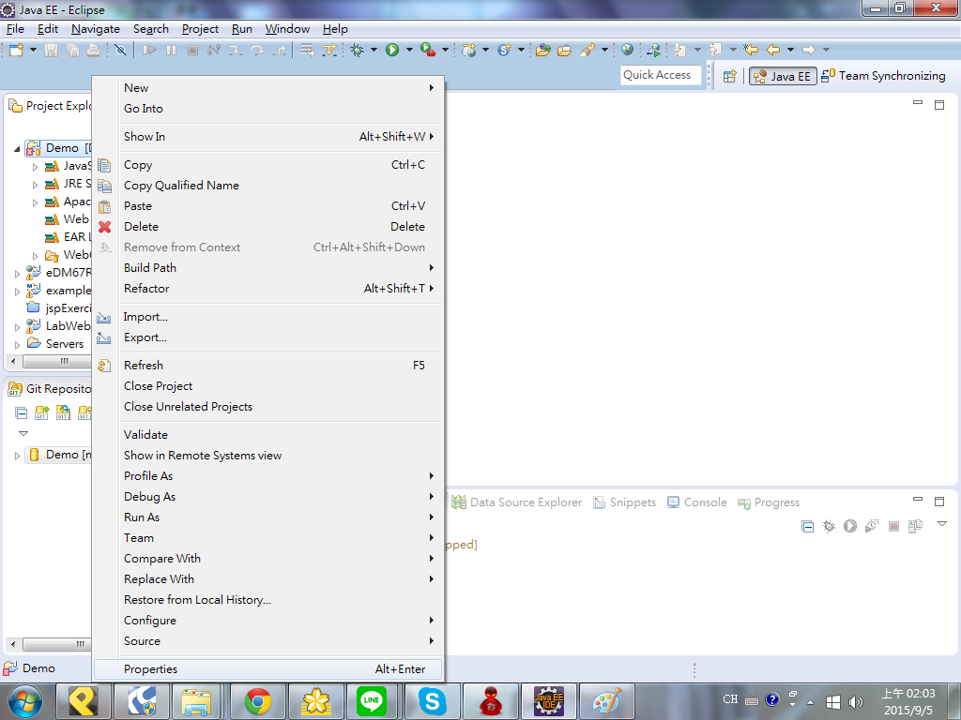The image size is (961, 720).
Task: Click Clone a Git repository icon
Action: coord(63,413)
